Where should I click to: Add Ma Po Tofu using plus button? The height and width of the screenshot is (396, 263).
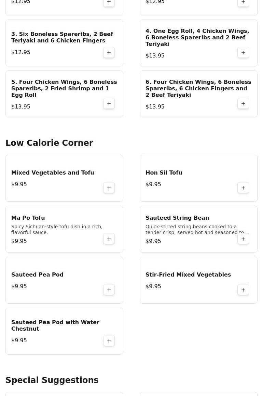pos(109,239)
